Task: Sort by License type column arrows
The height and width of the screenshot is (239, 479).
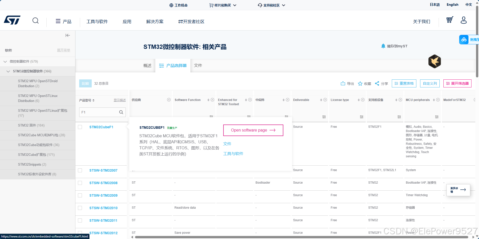Action: (359, 100)
